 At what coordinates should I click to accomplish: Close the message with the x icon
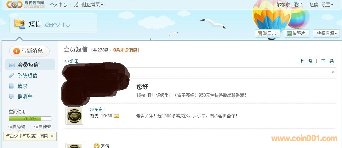tap(333, 72)
